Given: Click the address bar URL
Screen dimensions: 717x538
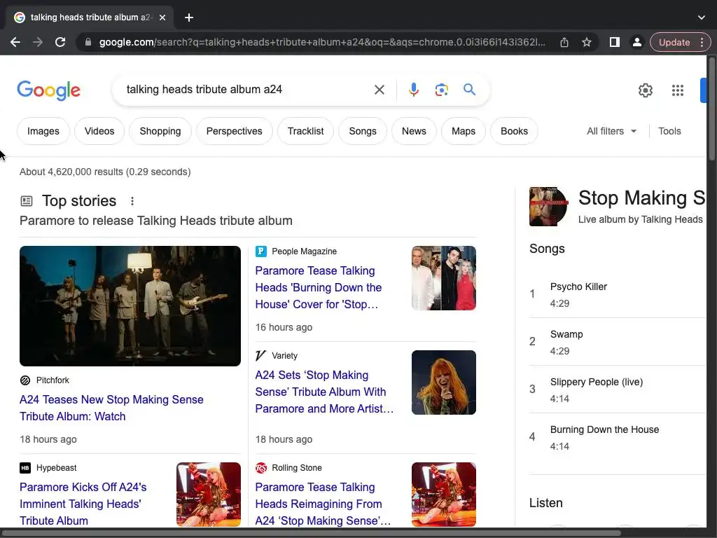Looking at the screenshot, I should coord(322,42).
